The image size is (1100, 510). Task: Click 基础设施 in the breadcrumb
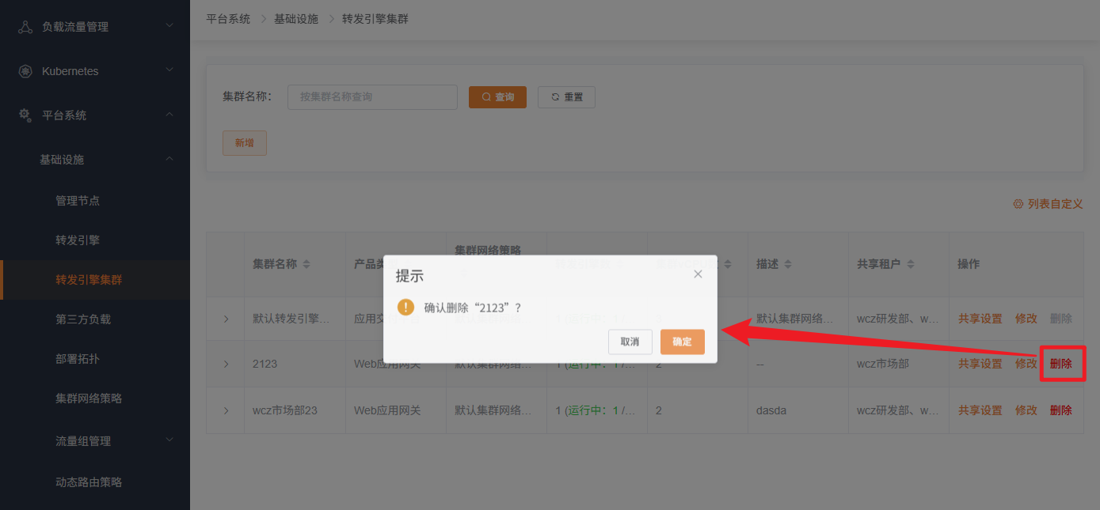[296, 19]
